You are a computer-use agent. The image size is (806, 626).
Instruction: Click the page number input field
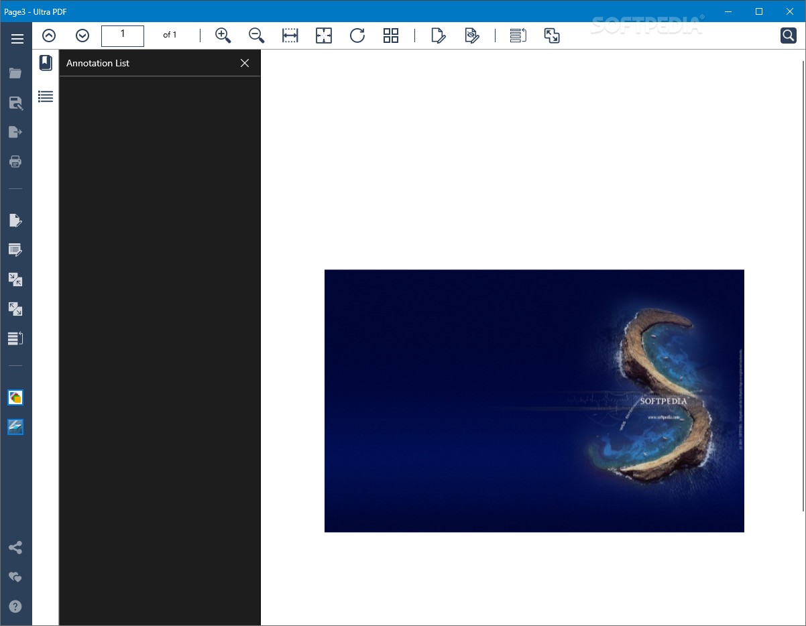pyautogui.click(x=123, y=36)
